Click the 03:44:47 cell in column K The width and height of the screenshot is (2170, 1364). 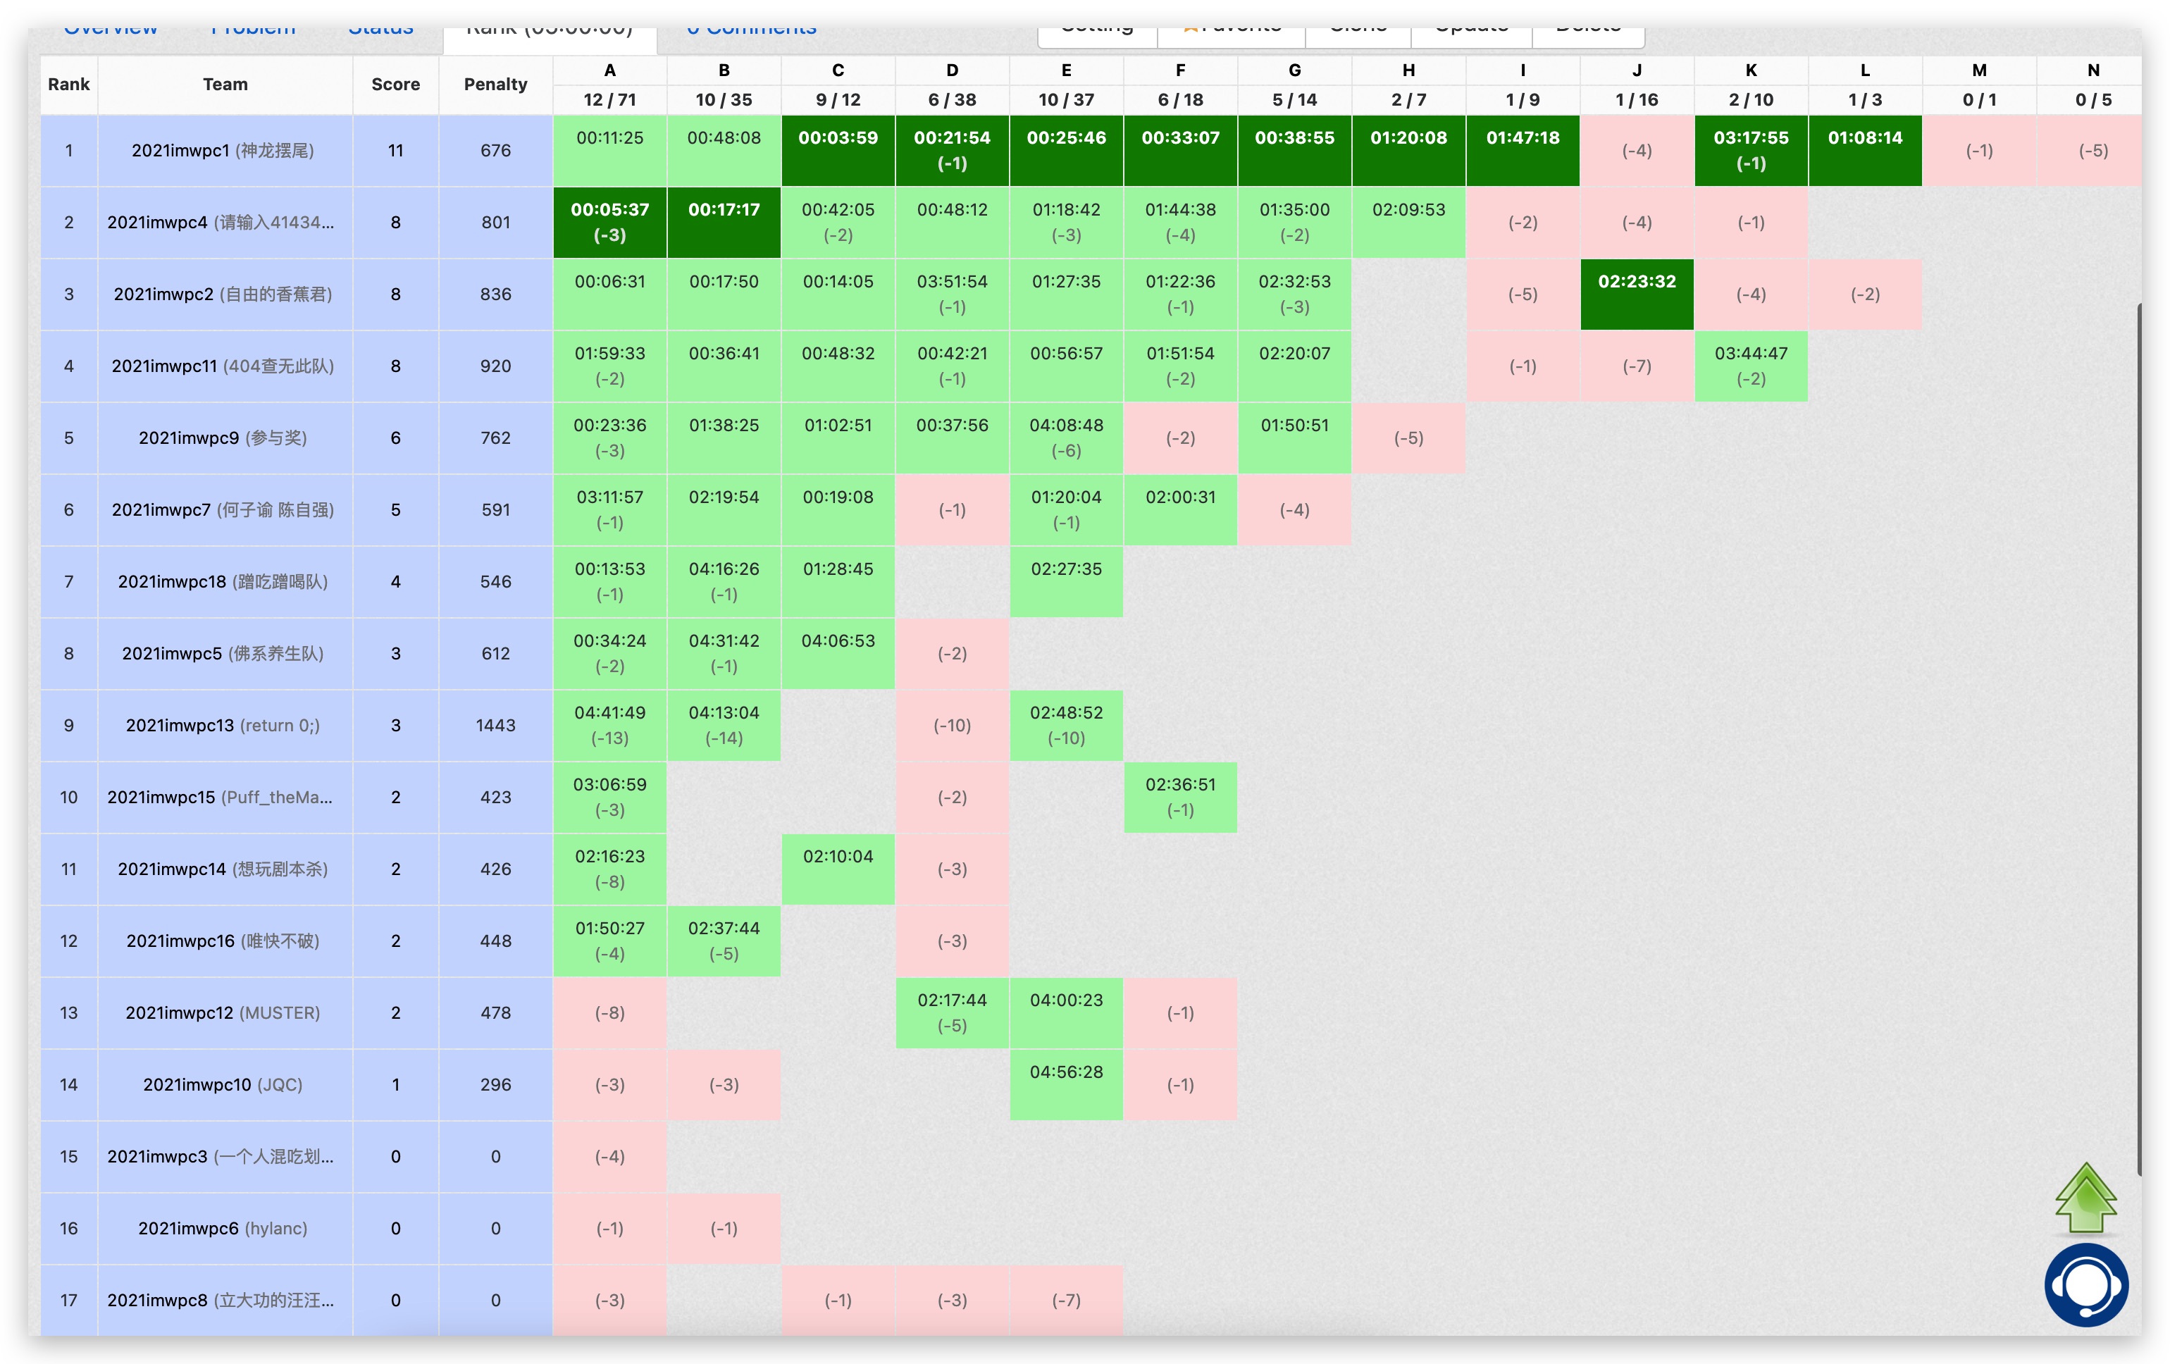(x=1750, y=366)
